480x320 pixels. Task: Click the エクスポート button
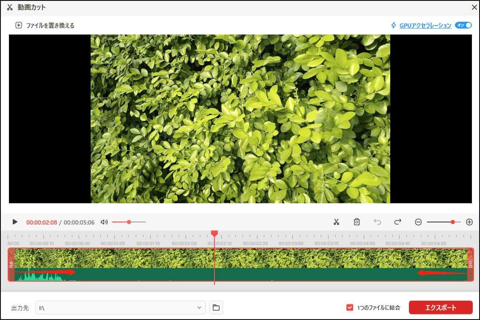(x=440, y=308)
